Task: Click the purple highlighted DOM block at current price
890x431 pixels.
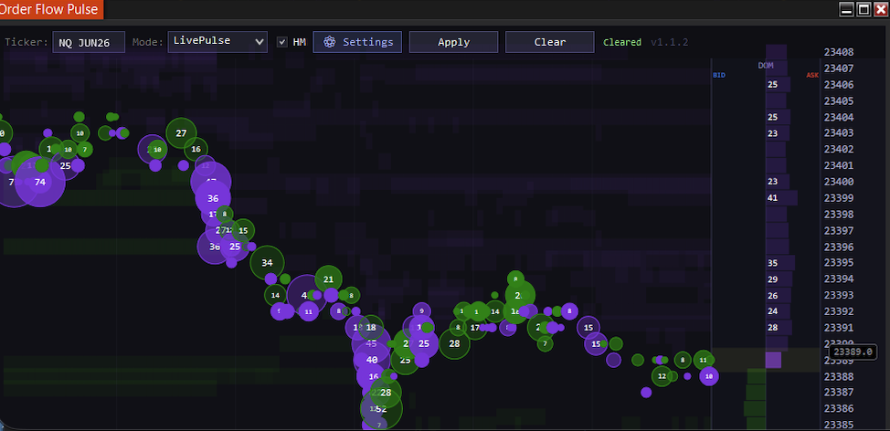Action: click(773, 360)
